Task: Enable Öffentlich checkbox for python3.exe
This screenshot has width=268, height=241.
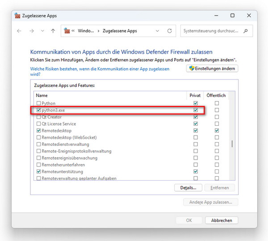Action: (217, 110)
